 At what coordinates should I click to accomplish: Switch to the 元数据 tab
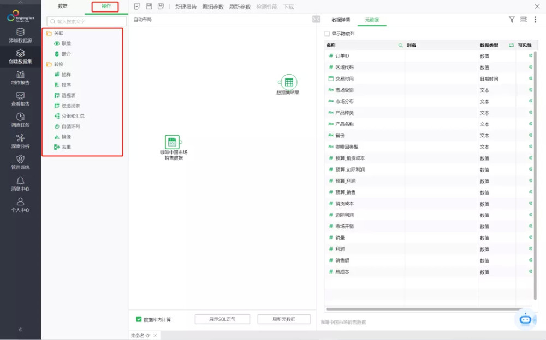coord(372,20)
